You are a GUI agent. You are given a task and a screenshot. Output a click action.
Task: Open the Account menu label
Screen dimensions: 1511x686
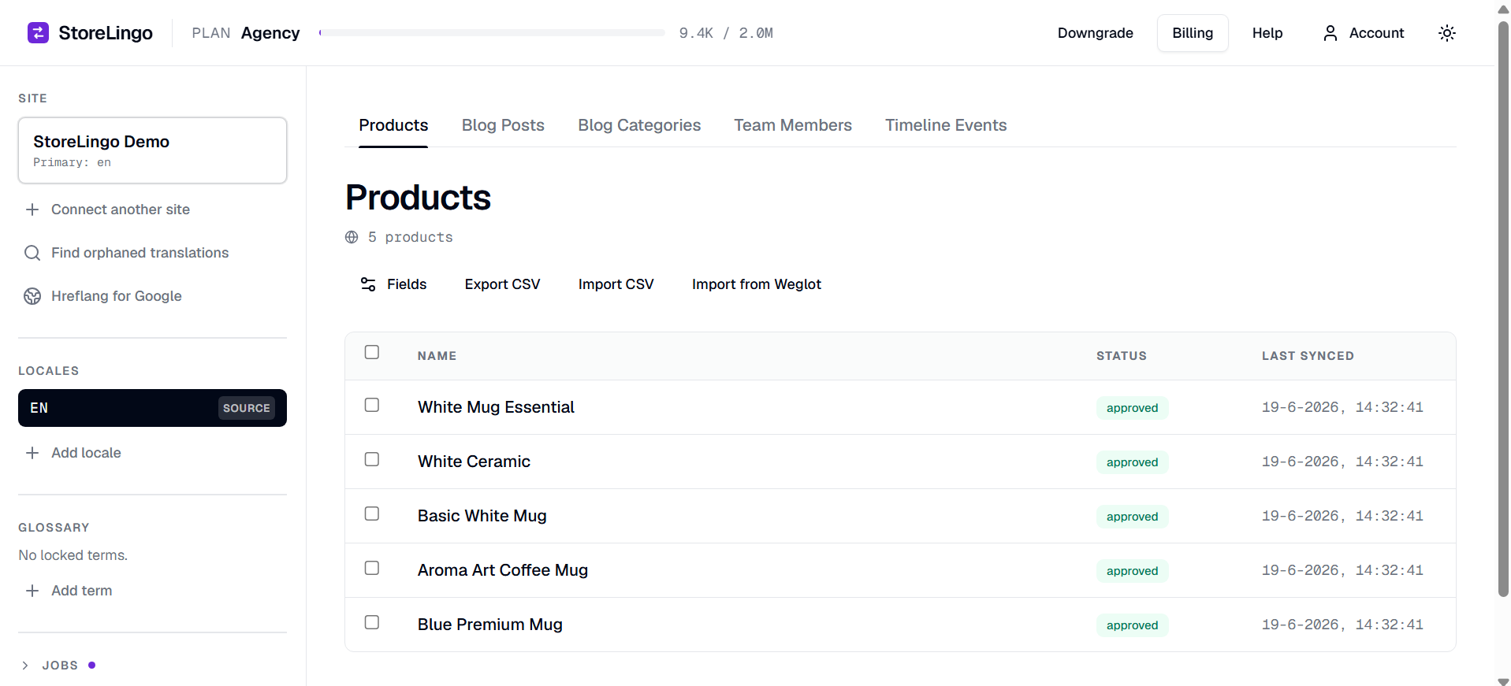[1376, 33]
